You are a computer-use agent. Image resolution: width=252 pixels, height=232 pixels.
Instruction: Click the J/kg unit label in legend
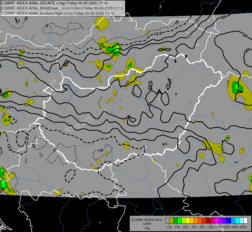point(147,228)
